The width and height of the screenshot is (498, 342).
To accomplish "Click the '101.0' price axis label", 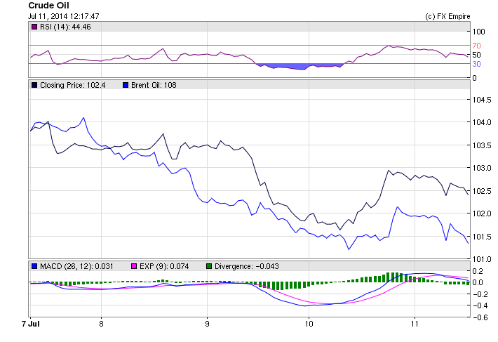I will pyautogui.click(x=481, y=259).
